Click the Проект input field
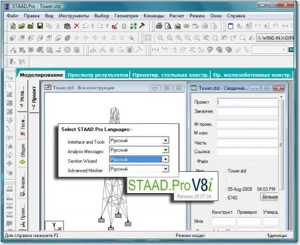 tap(247, 102)
